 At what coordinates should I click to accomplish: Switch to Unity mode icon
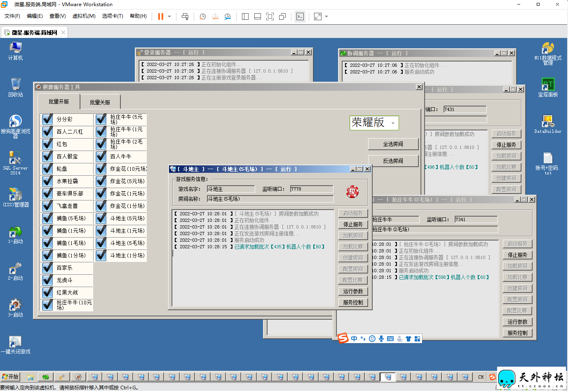[x=282, y=16]
